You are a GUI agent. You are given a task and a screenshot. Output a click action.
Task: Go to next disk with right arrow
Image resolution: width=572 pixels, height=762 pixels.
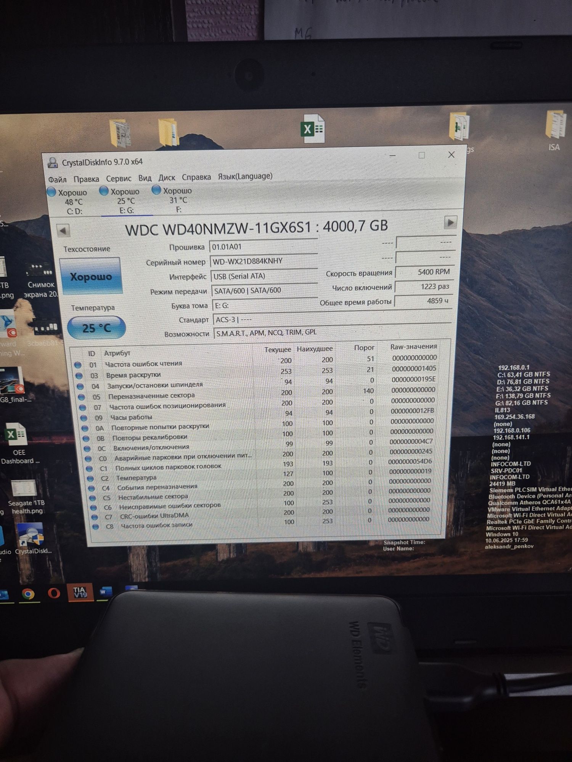[450, 223]
